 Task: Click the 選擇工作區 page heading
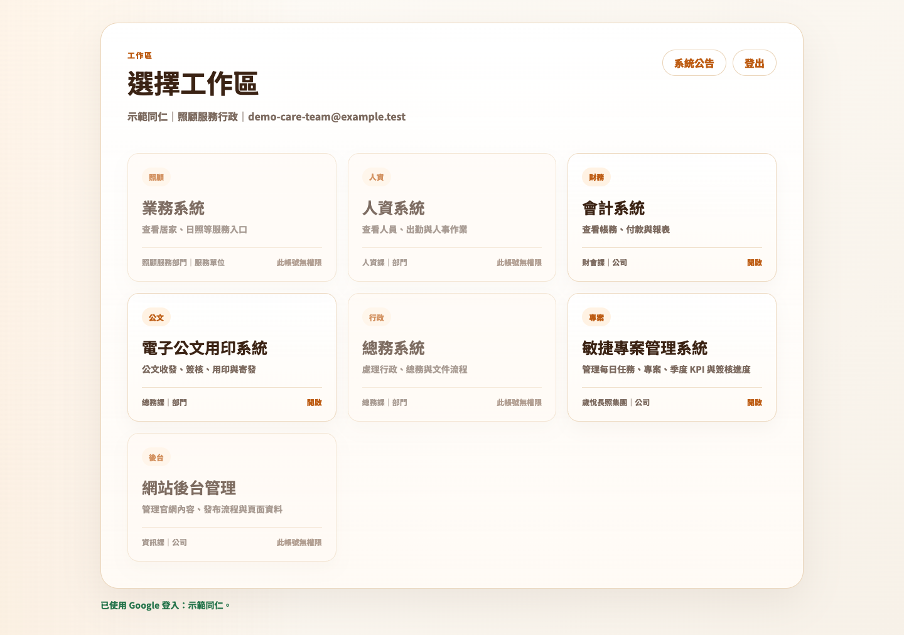(193, 83)
